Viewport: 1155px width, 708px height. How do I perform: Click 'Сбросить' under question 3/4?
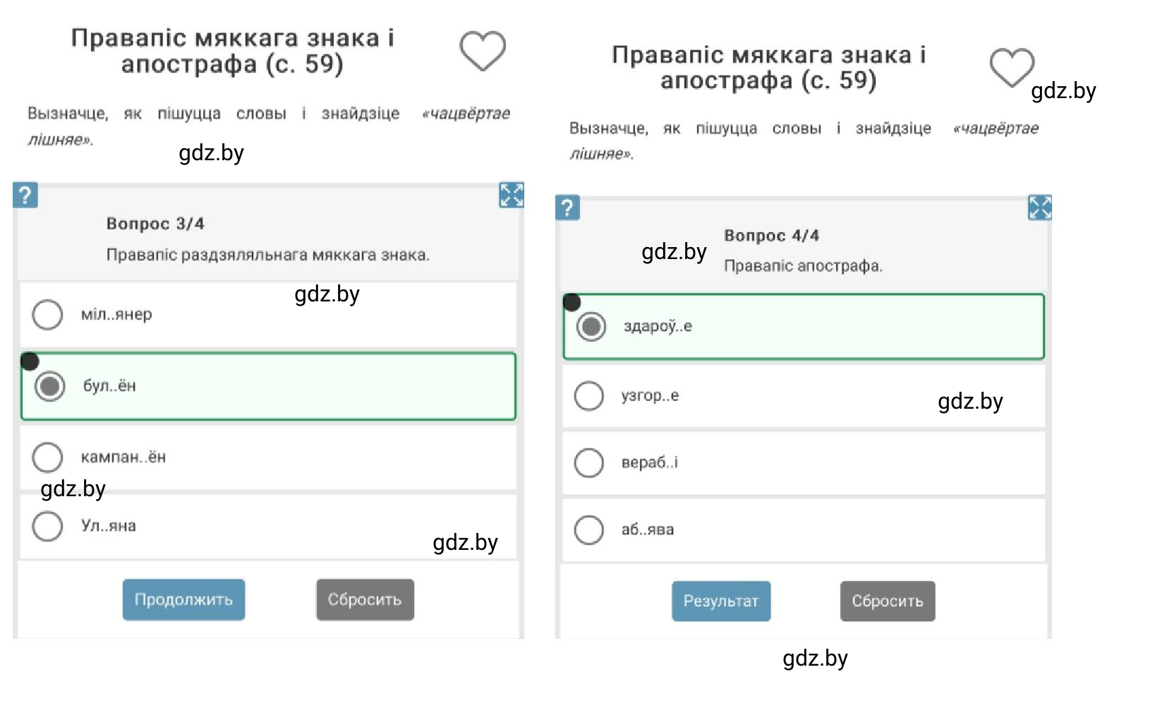(365, 600)
